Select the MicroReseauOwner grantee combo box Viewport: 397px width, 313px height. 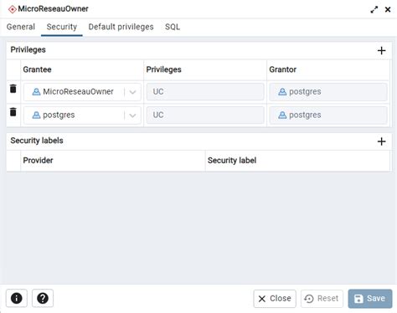pos(82,92)
